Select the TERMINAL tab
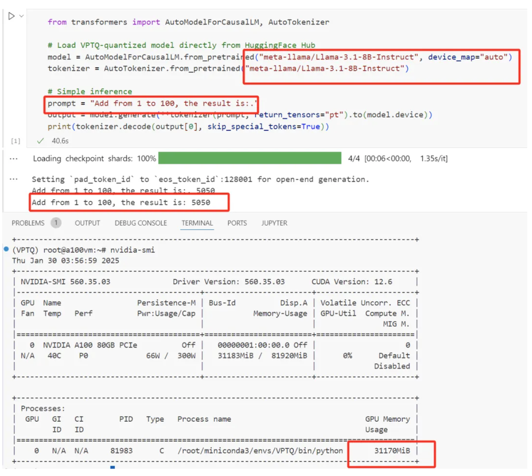 click(x=197, y=223)
